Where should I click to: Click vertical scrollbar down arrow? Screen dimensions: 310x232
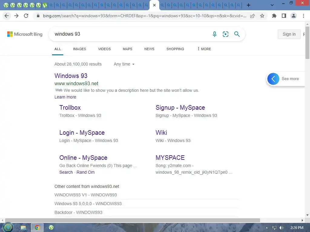coord(307,215)
